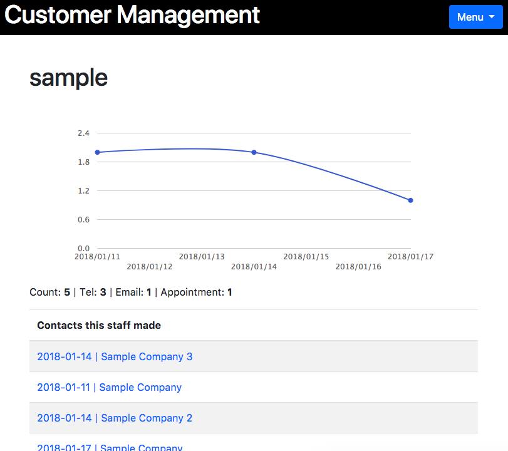Click the Menu caret arrow
This screenshot has height=451, width=508.
click(x=492, y=17)
